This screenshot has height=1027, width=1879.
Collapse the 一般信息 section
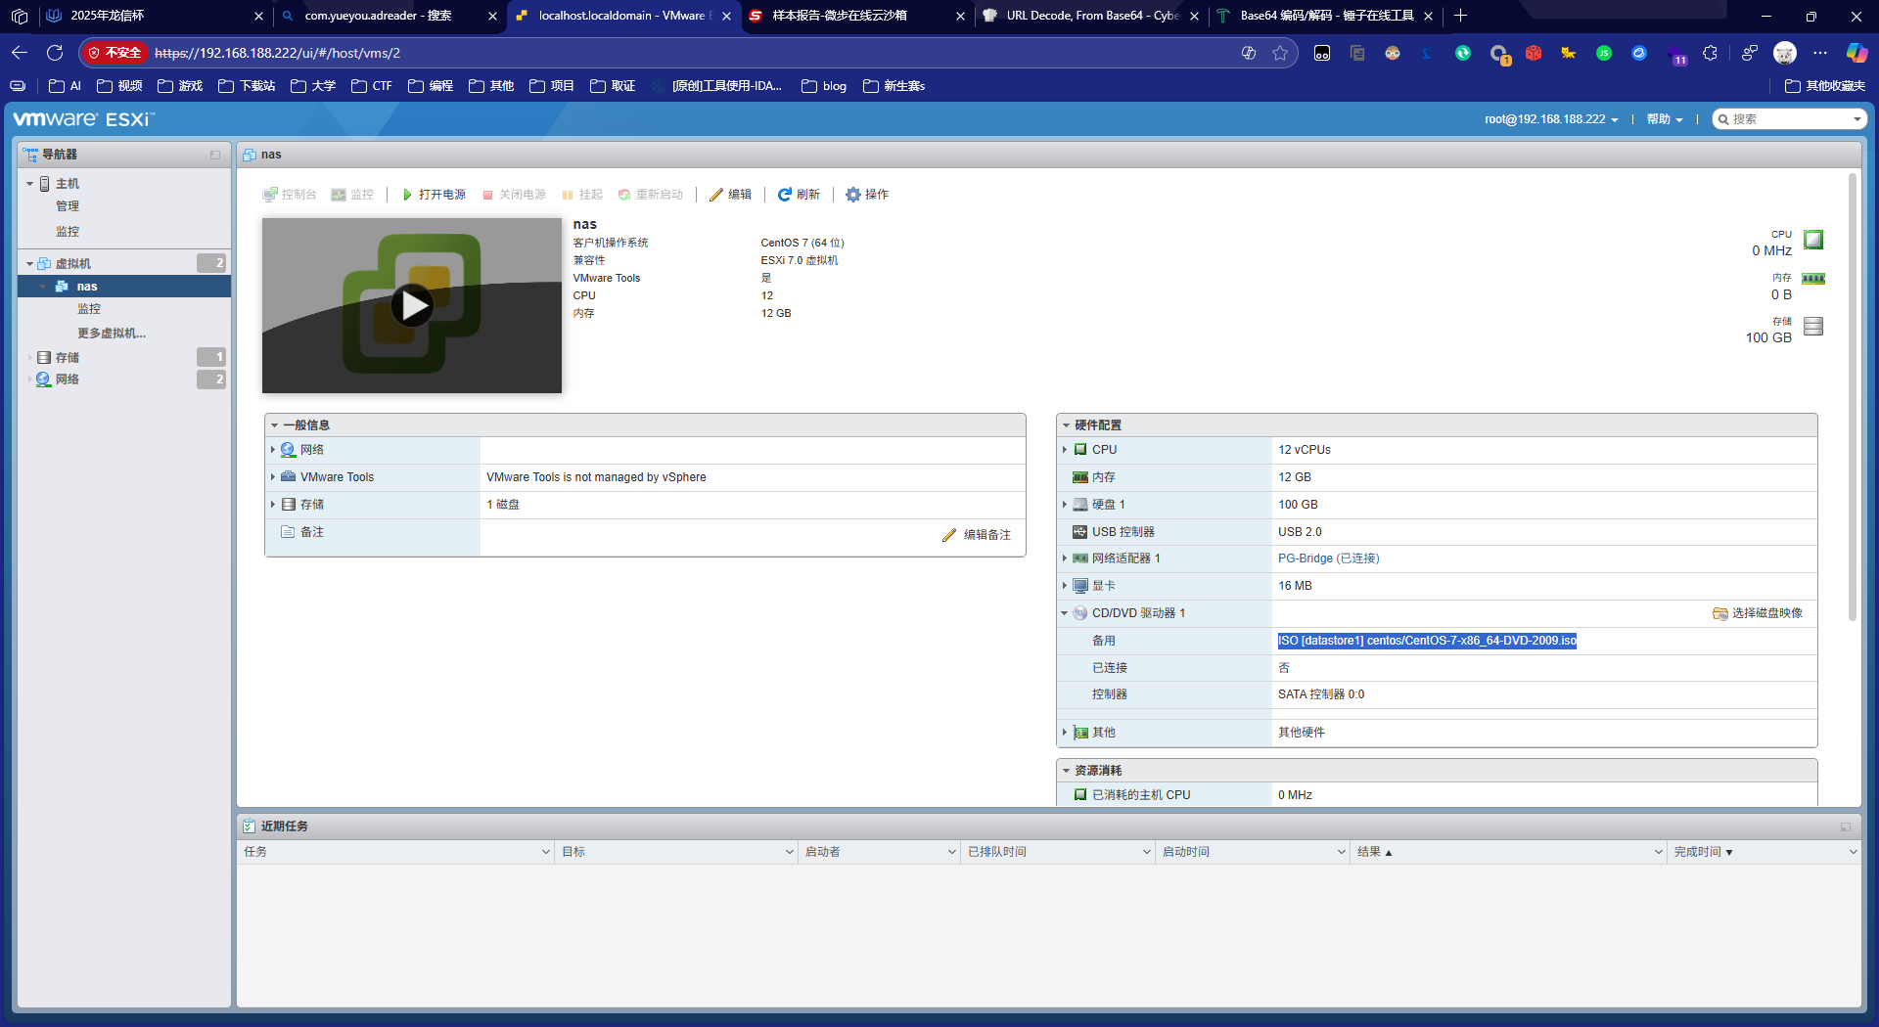pyautogui.click(x=276, y=424)
